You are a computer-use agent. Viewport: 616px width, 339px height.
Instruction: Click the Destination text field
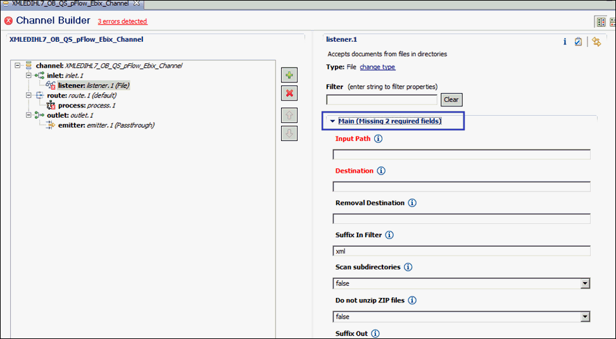tap(462, 187)
